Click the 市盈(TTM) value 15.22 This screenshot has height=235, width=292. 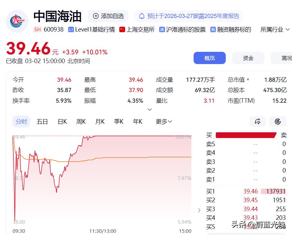pos(279,101)
